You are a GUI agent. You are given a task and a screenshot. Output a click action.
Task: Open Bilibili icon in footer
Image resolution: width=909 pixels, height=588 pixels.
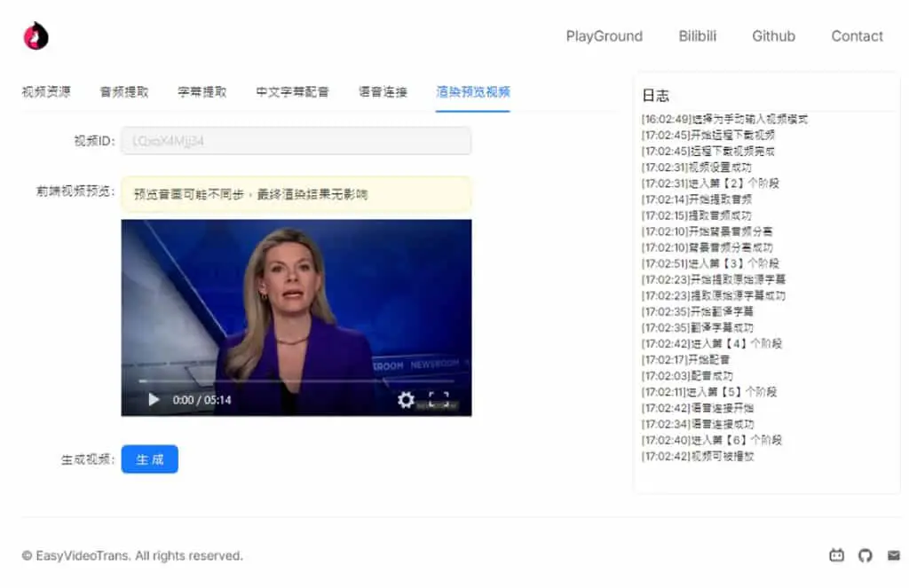(x=836, y=555)
